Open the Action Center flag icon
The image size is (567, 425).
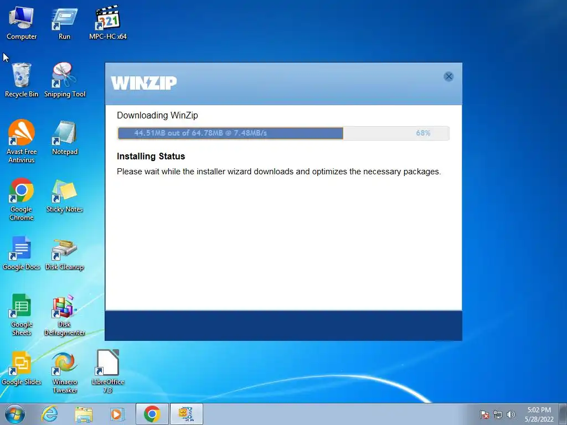[x=484, y=414]
